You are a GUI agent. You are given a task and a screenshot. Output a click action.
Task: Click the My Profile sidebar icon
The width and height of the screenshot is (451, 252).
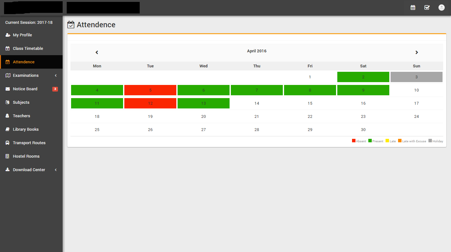8,35
